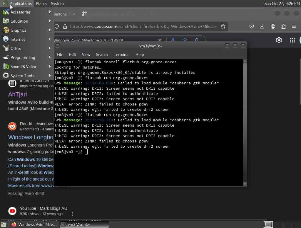Click workspace switcher in bottom panel
301x228 pixels.
268,224
